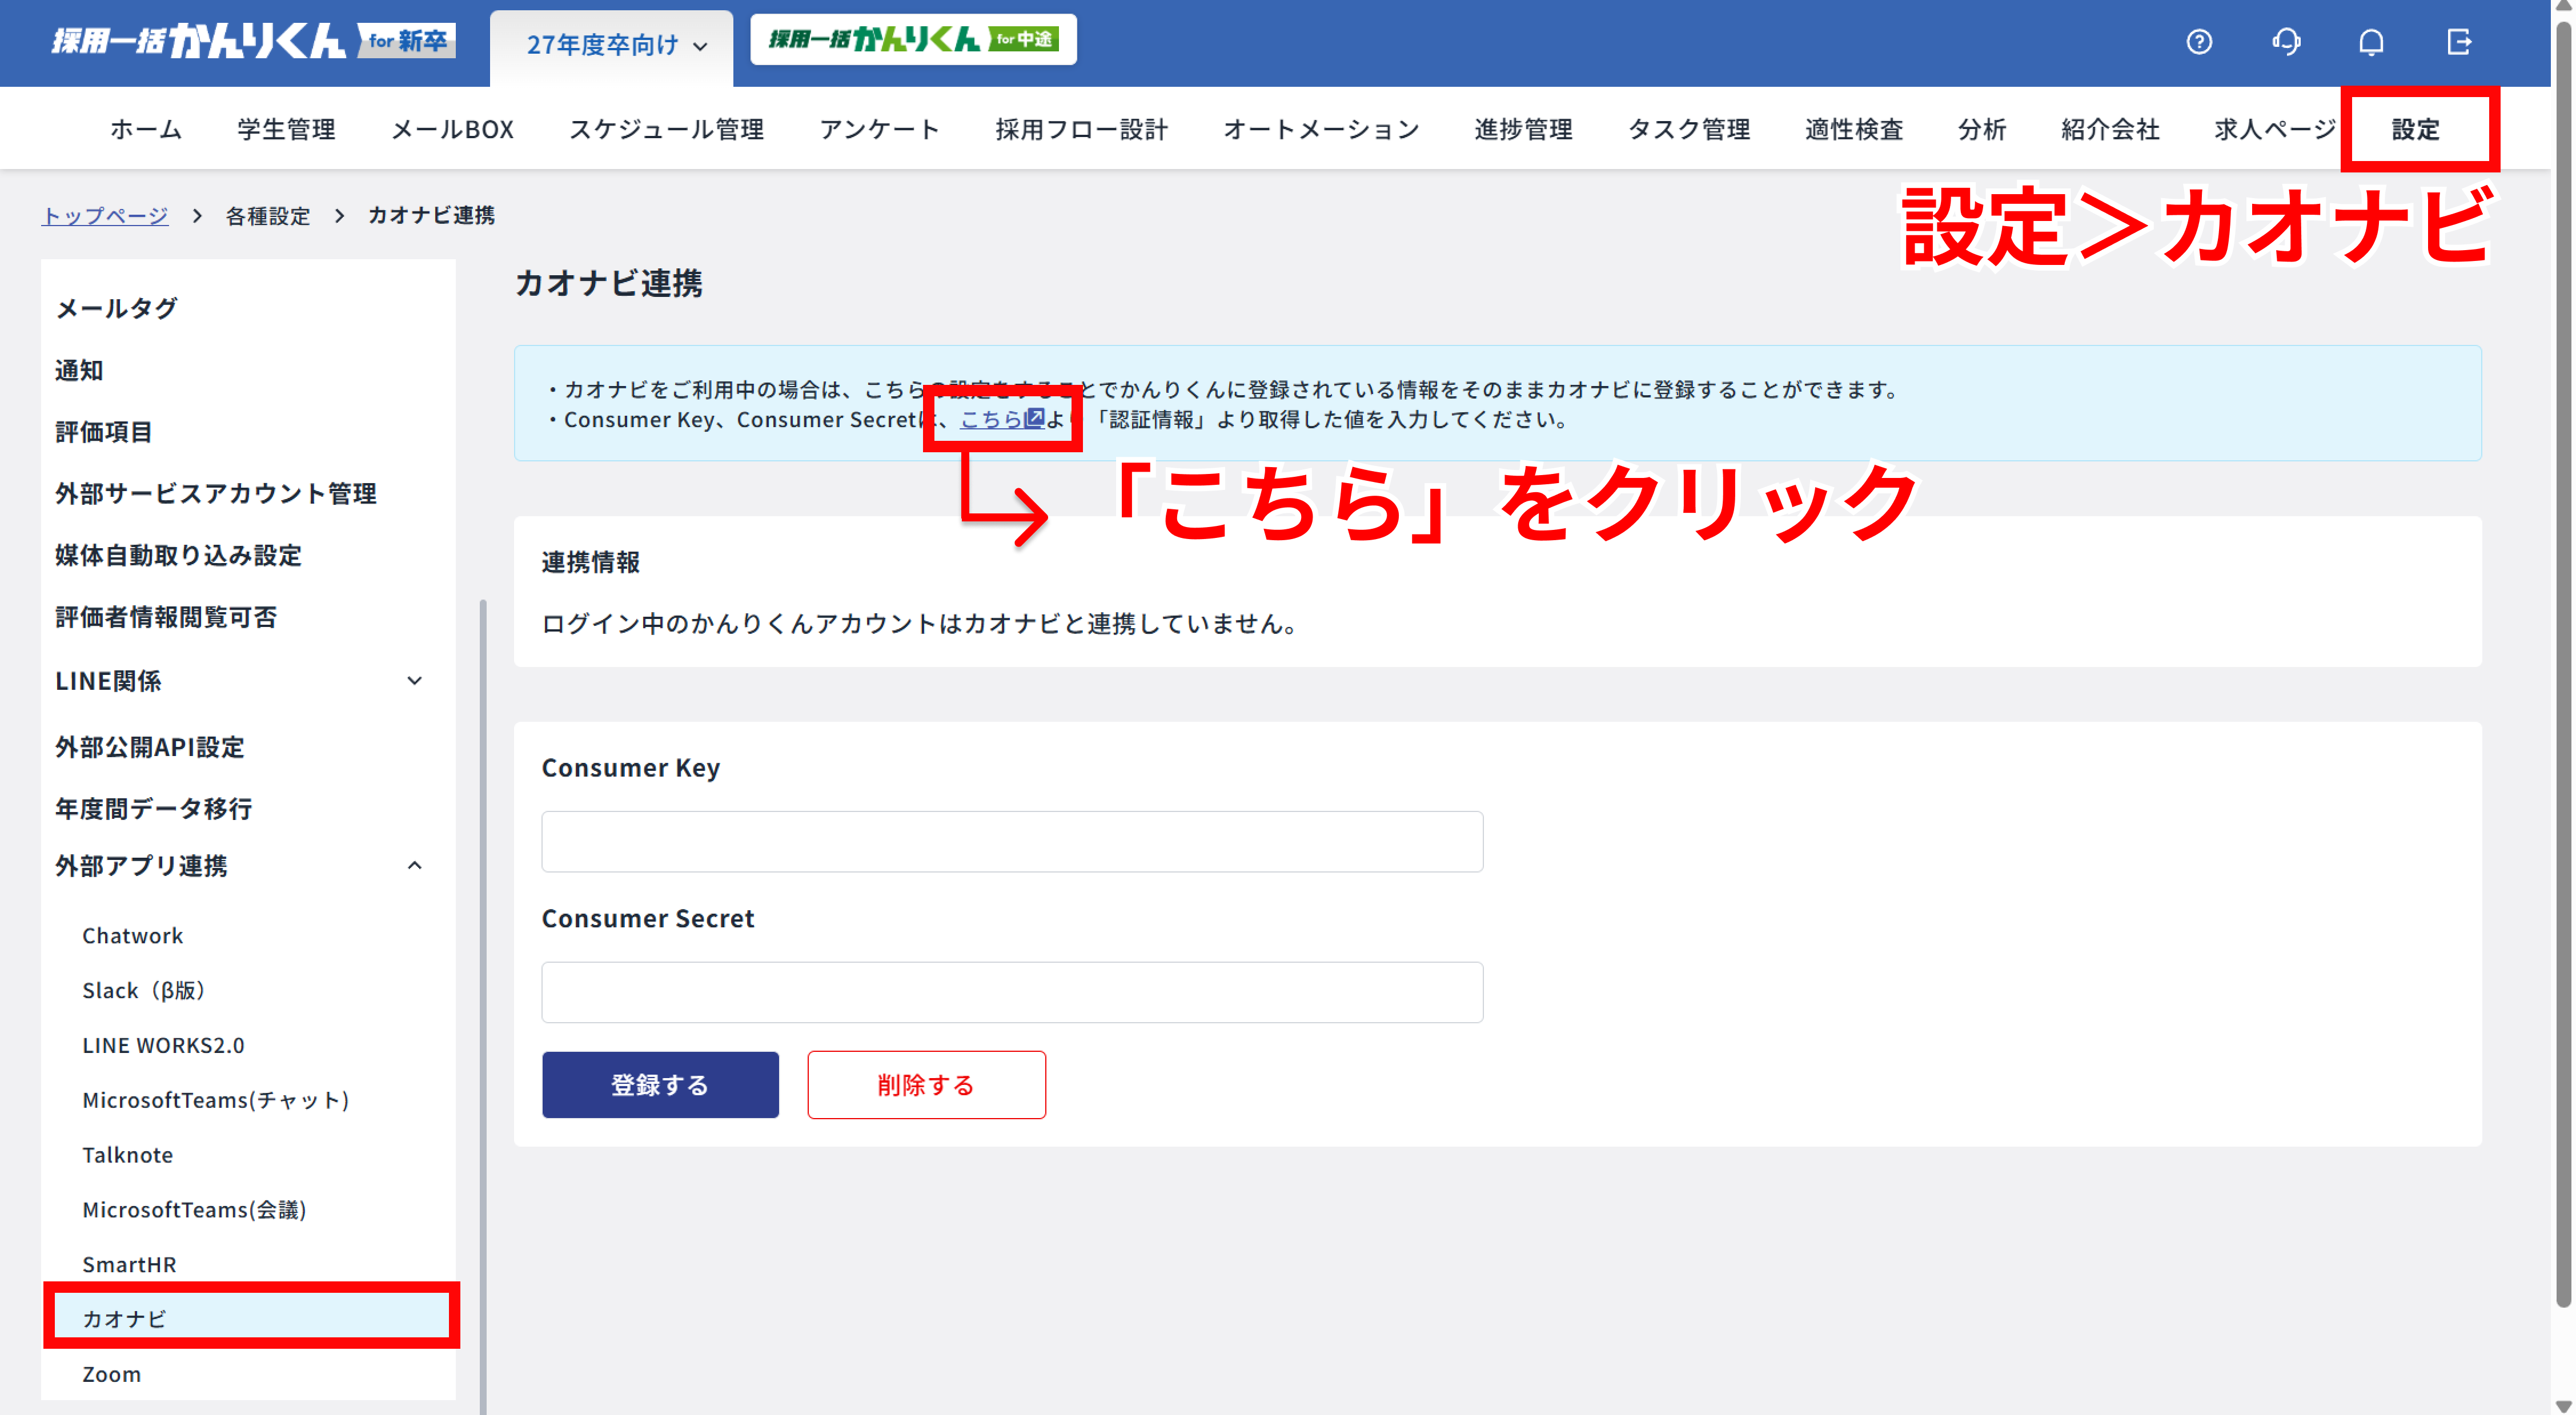The height and width of the screenshot is (1415, 2576).
Task: Click the external-link icon beside こちら
Action: pyautogui.click(x=1035, y=419)
